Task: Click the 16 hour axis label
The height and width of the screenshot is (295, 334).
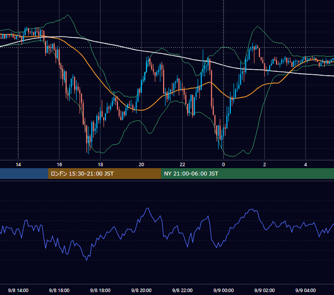Action: [59, 165]
